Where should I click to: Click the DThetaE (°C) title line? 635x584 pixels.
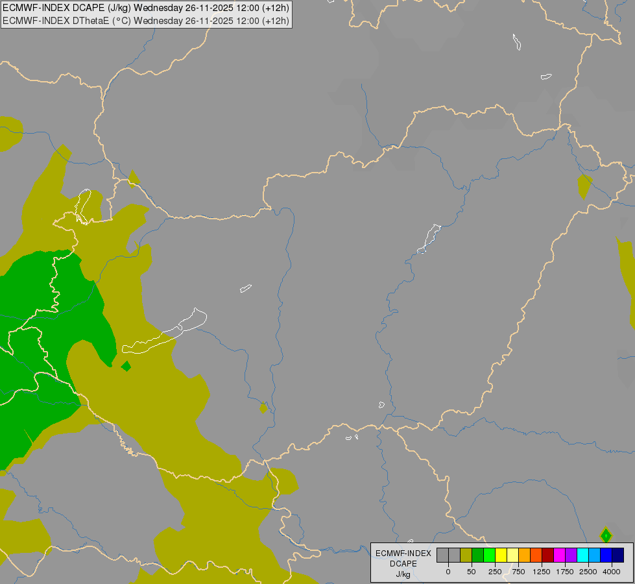(x=146, y=21)
